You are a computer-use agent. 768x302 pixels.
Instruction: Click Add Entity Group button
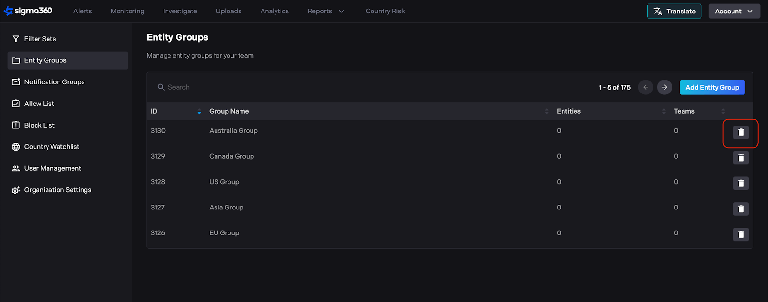coord(712,87)
